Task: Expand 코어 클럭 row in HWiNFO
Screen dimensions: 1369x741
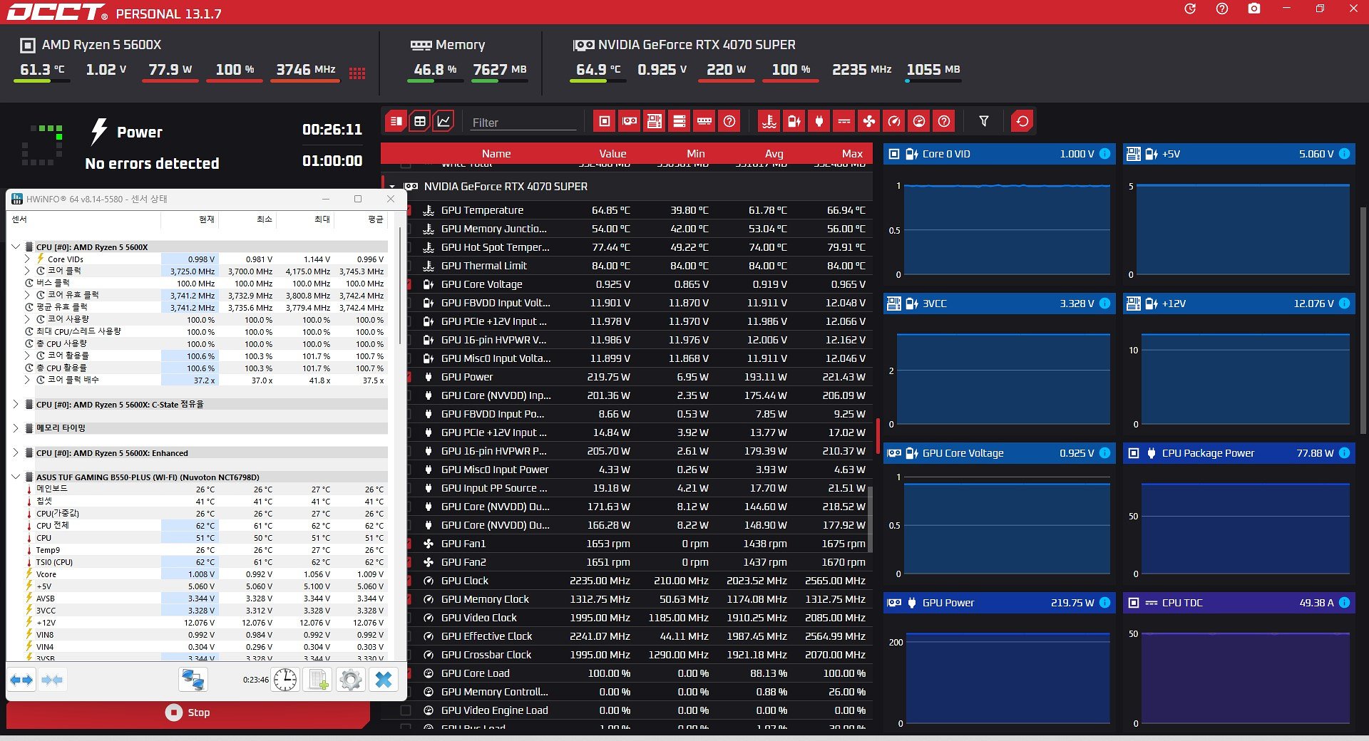Action: [28, 271]
